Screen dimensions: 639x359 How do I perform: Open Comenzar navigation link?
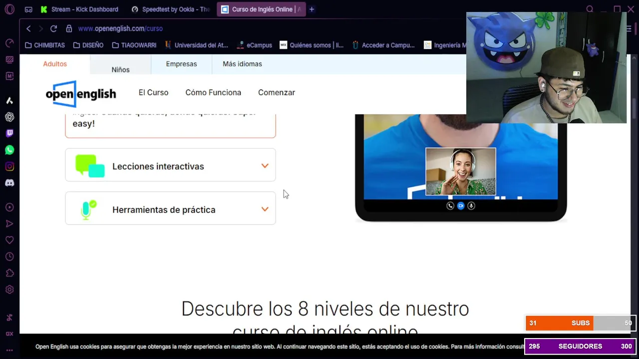277,93
